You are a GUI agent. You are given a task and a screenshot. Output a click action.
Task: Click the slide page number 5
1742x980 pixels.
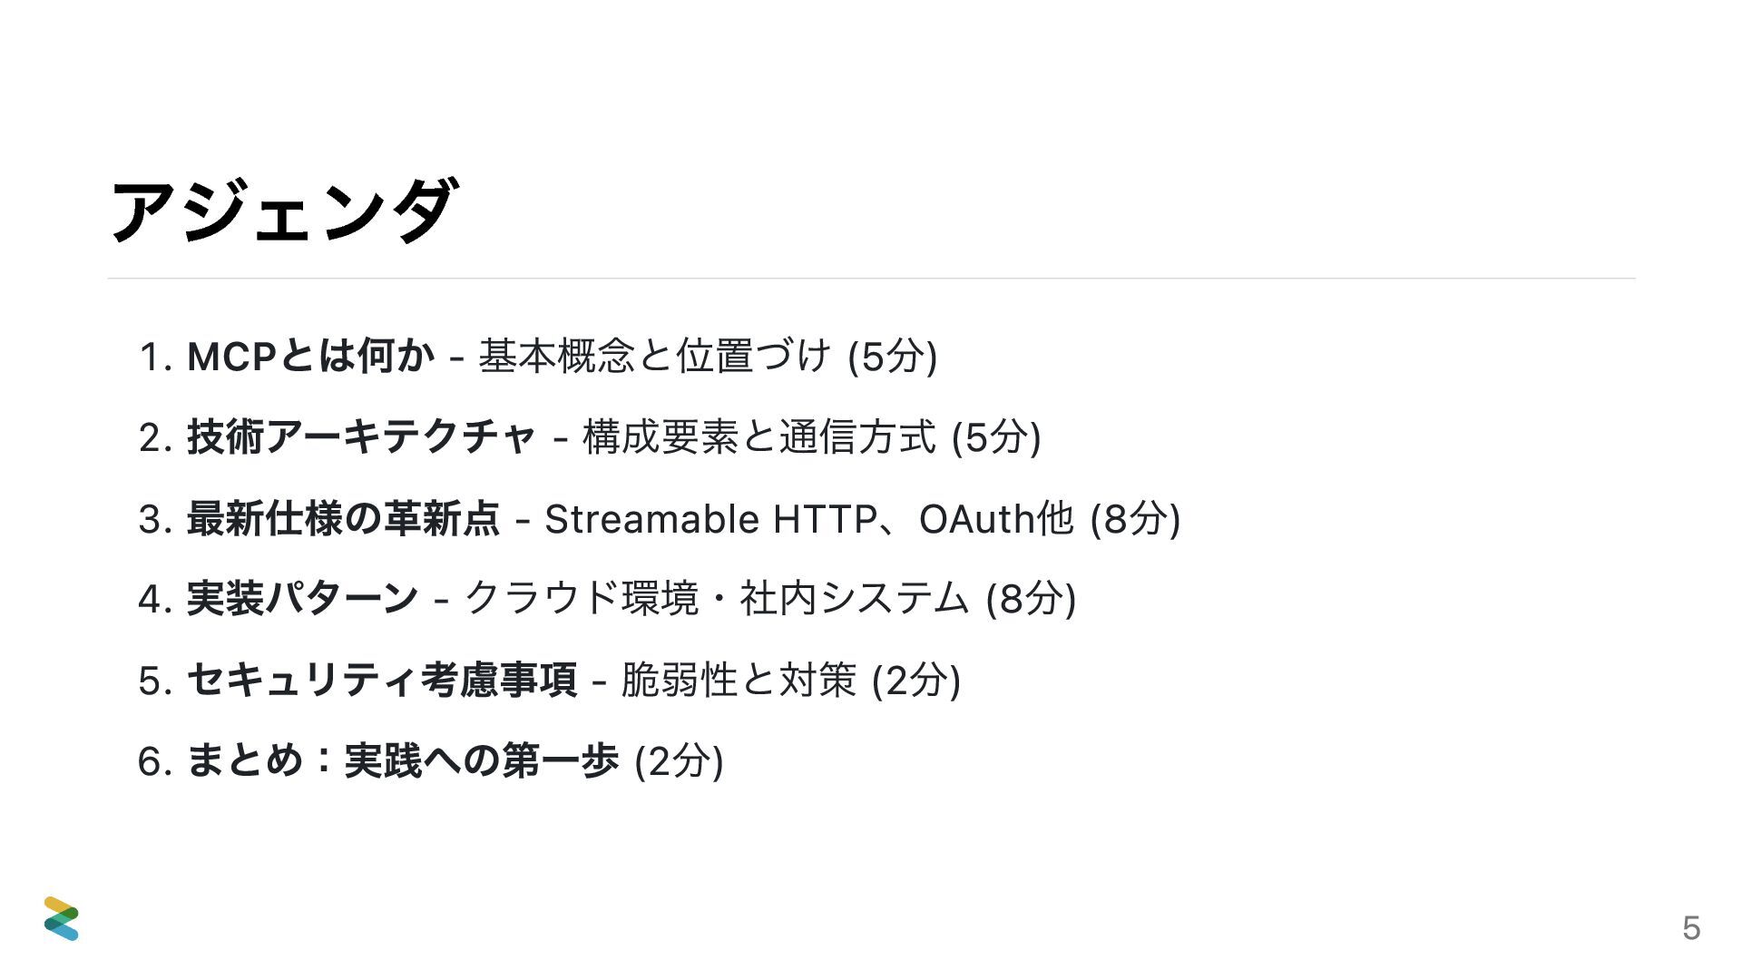(x=1690, y=928)
